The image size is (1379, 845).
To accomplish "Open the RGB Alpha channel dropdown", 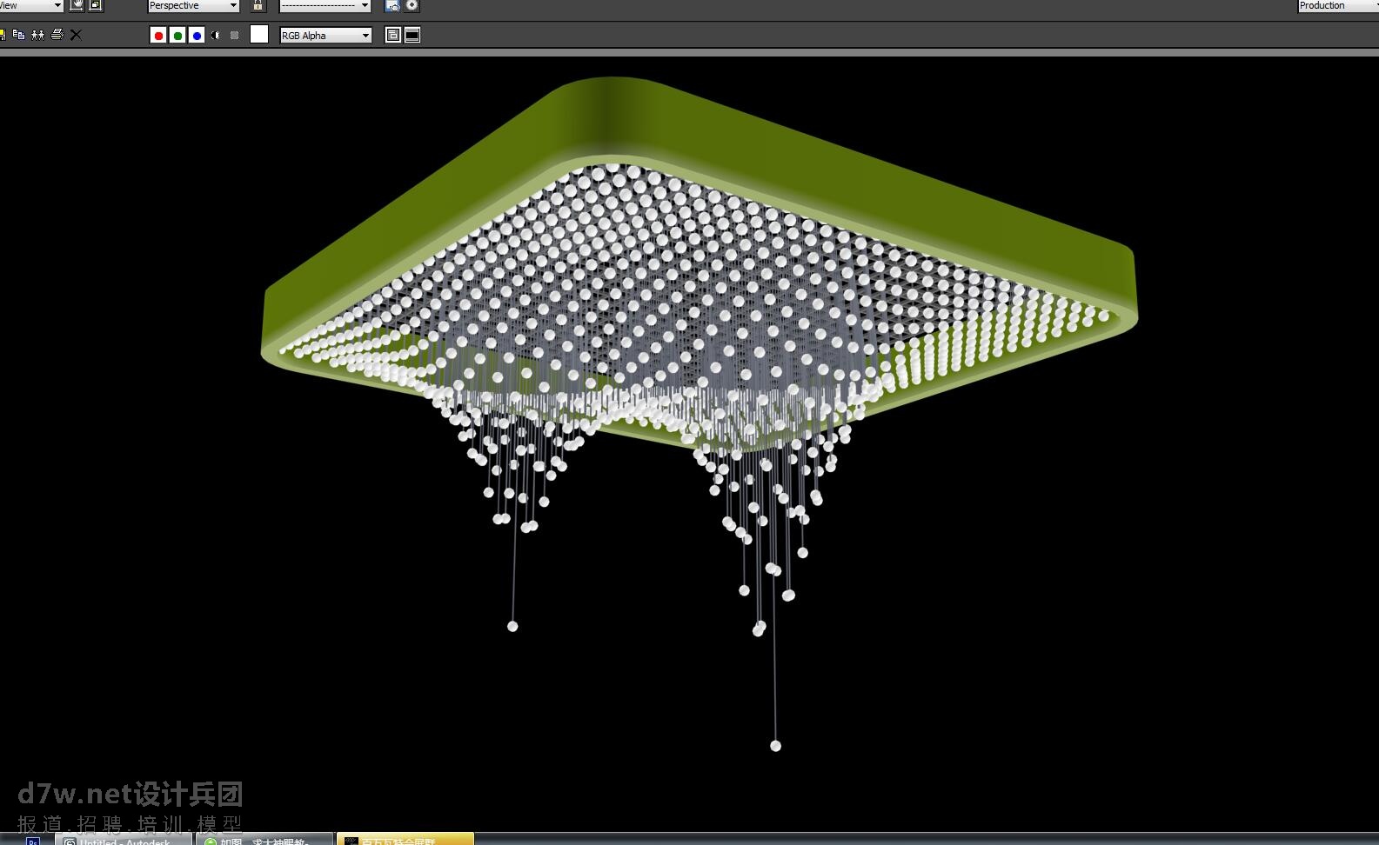I will 325,36.
